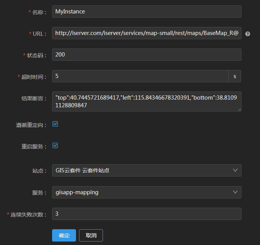Open the 站点 dropdown showing GIS云套件

click(143, 170)
